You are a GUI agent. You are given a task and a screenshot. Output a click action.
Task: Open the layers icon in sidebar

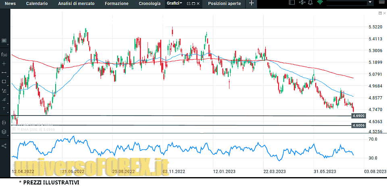(x=4, y=132)
